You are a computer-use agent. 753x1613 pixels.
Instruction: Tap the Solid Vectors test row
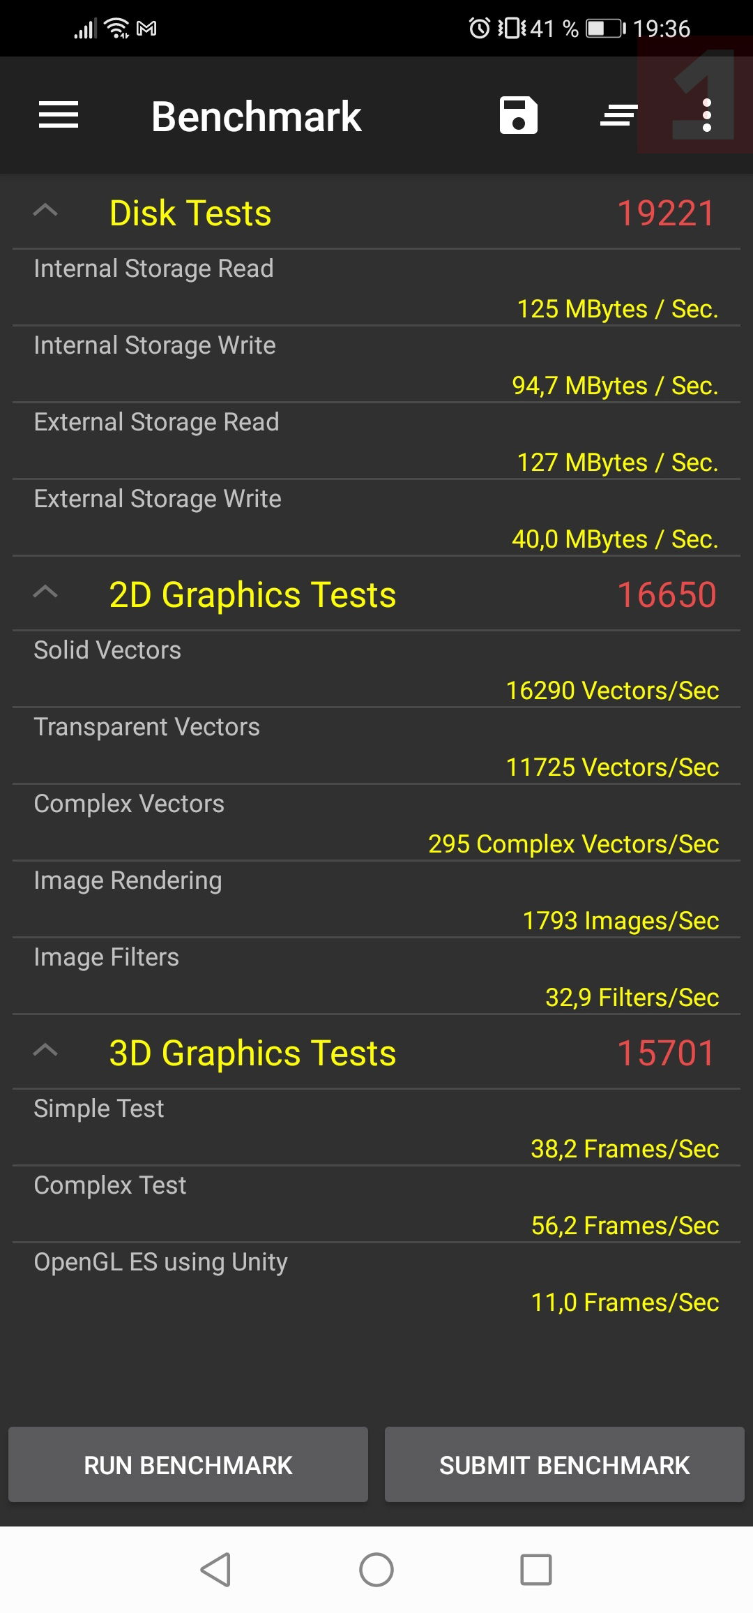(x=376, y=669)
